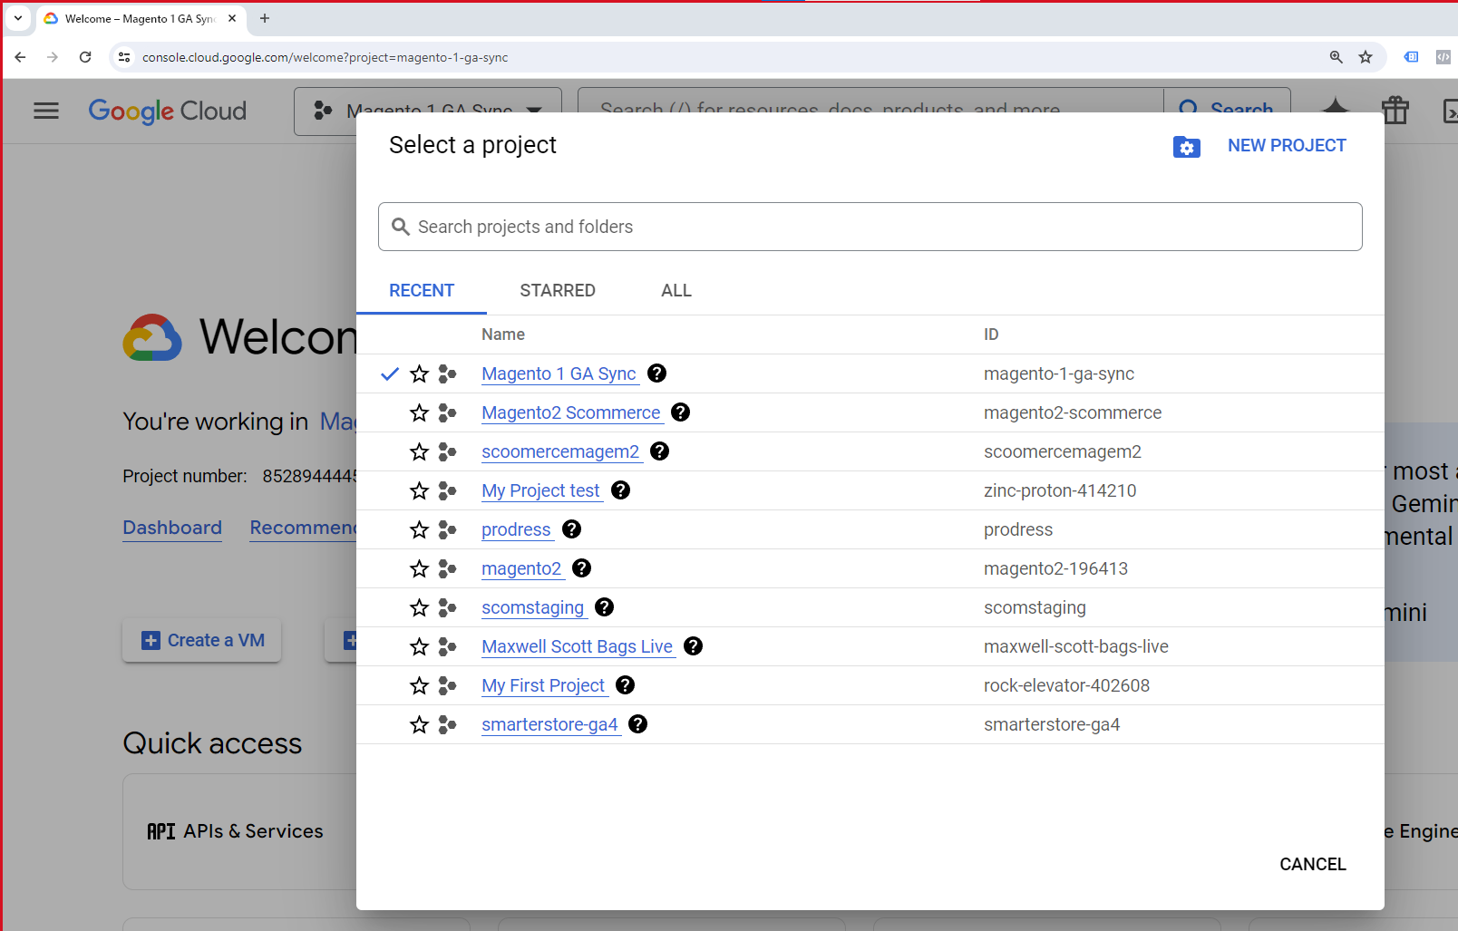1458x931 pixels.
Task: Click the browser reload button
Action: click(x=85, y=57)
